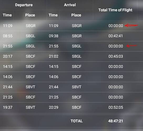The image size is (143, 131).
Task: Click the 00:45:03 flight duration
Action: (x=116, y=56)
